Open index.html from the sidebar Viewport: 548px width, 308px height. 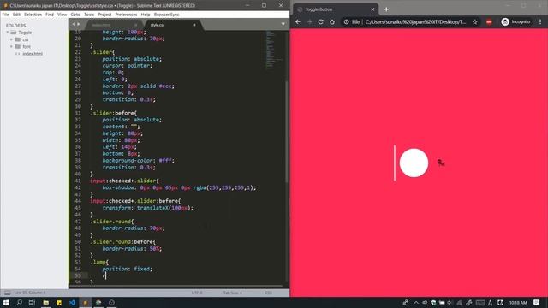(x=33, y=54)
